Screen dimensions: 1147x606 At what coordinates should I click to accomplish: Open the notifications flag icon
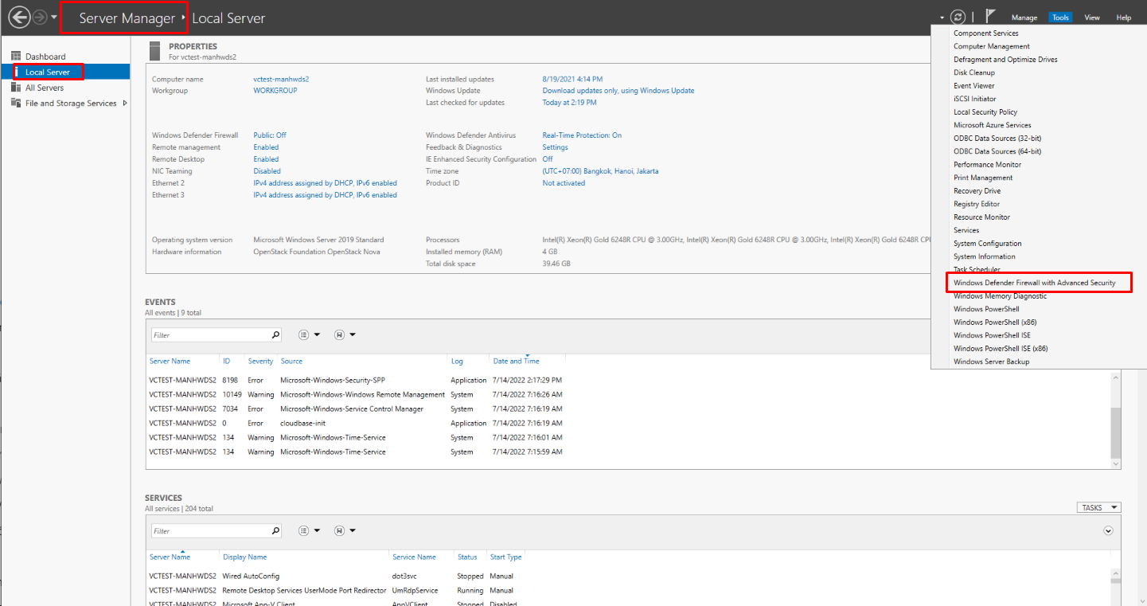(991, 16)
